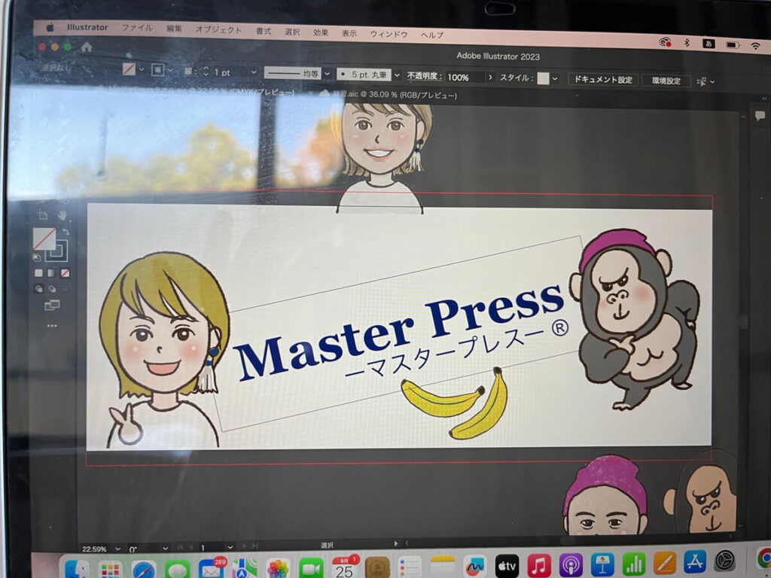Open Edit Toolbar three-dots button
The image size is (771, 578).
coord(52,325)
